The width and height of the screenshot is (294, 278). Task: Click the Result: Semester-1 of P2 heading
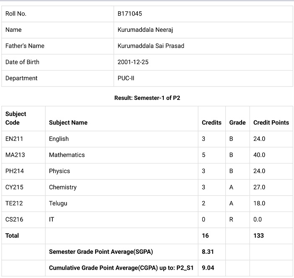(x=147, y=98)
